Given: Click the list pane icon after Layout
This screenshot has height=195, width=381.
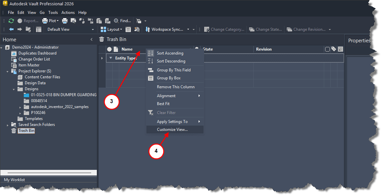Looking at the screenshot, I should tap(128, 29).
